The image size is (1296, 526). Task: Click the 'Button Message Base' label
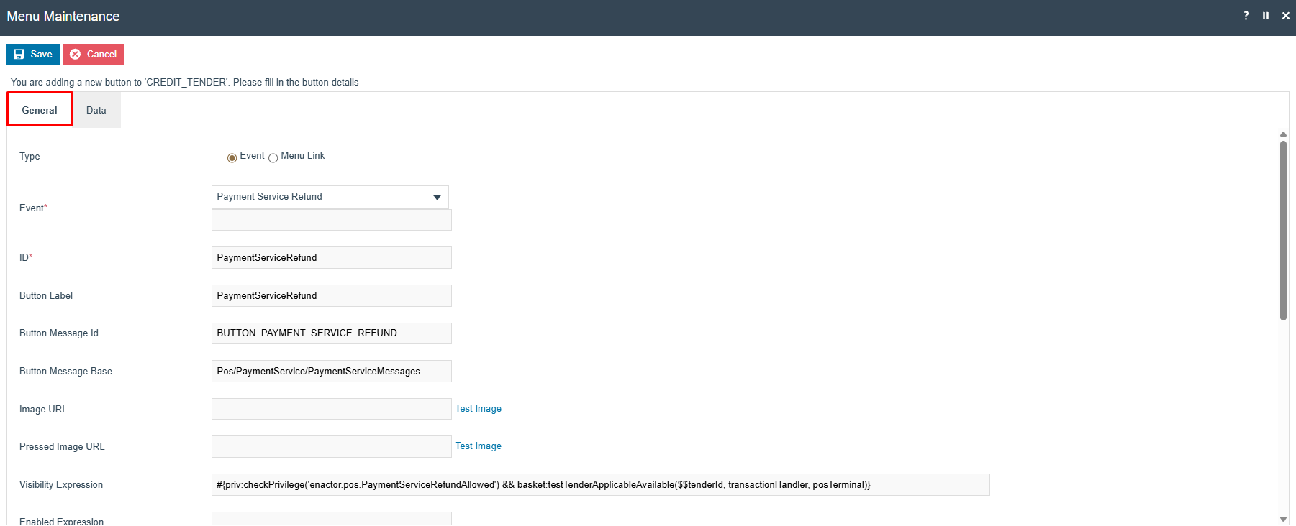tap(65, 371)
